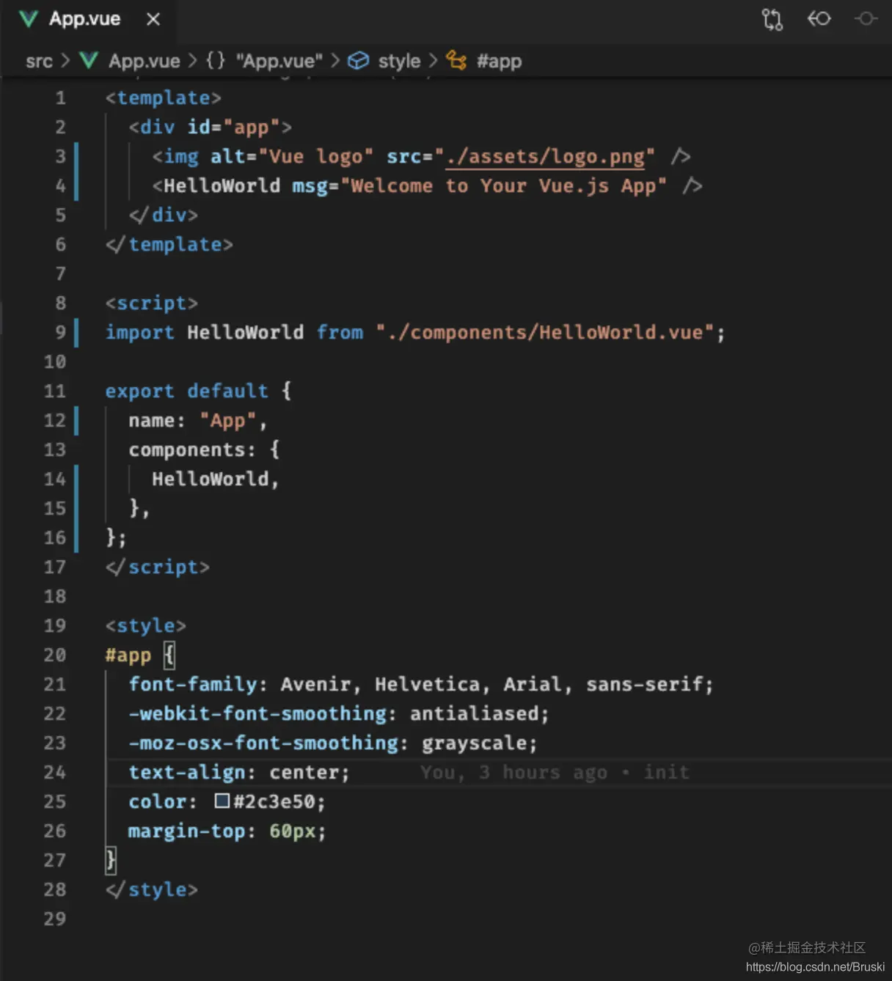The image size is (892, 981).
Task: Click the opening <style> tag
Action: pyautogui.click(x=145, y=625)
